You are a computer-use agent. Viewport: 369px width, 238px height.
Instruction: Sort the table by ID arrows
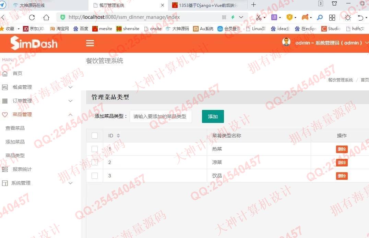118,136
